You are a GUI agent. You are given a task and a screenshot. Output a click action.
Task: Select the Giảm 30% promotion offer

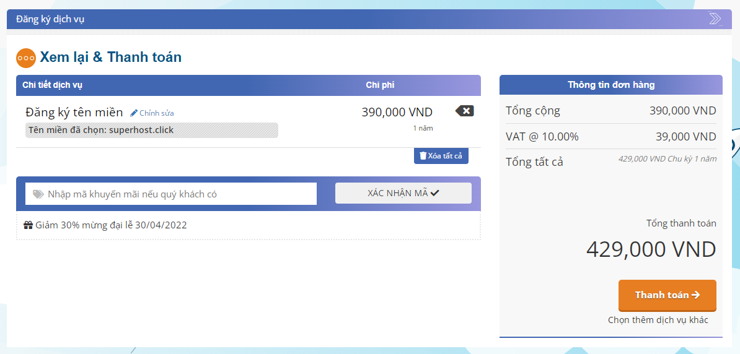[x=111, y=225]
